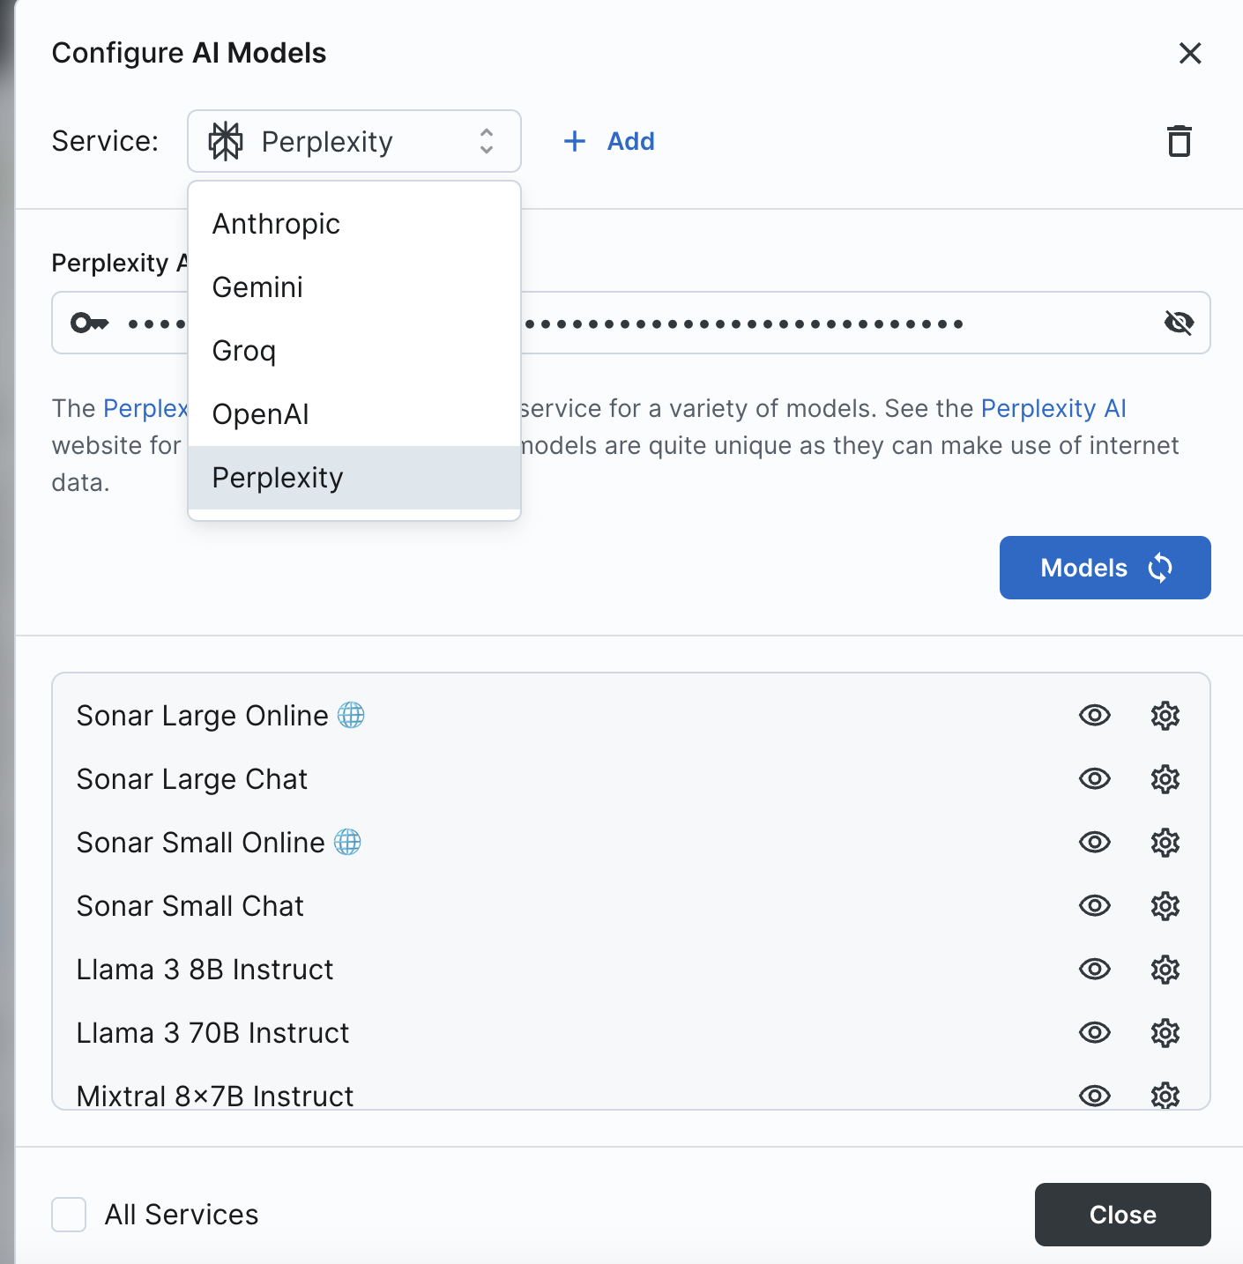Screen dimensions: 1243x1264
Task: Click the delete service trash icon
Action: (1180, 141)
